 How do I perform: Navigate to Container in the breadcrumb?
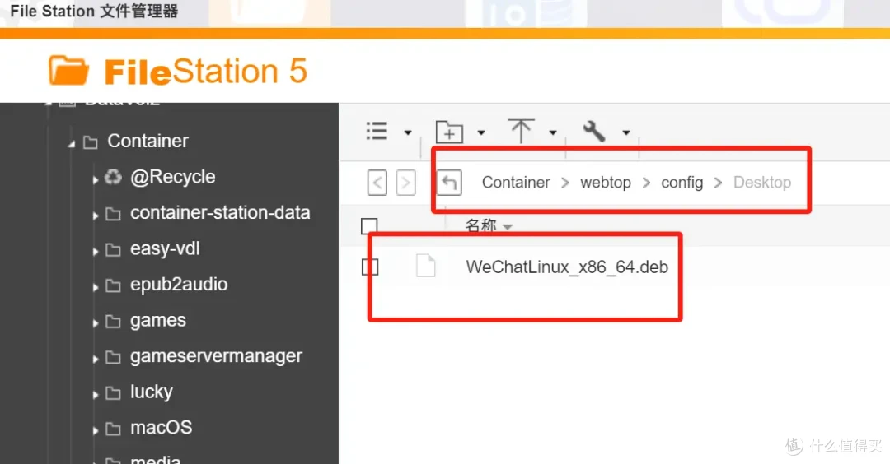516,183
